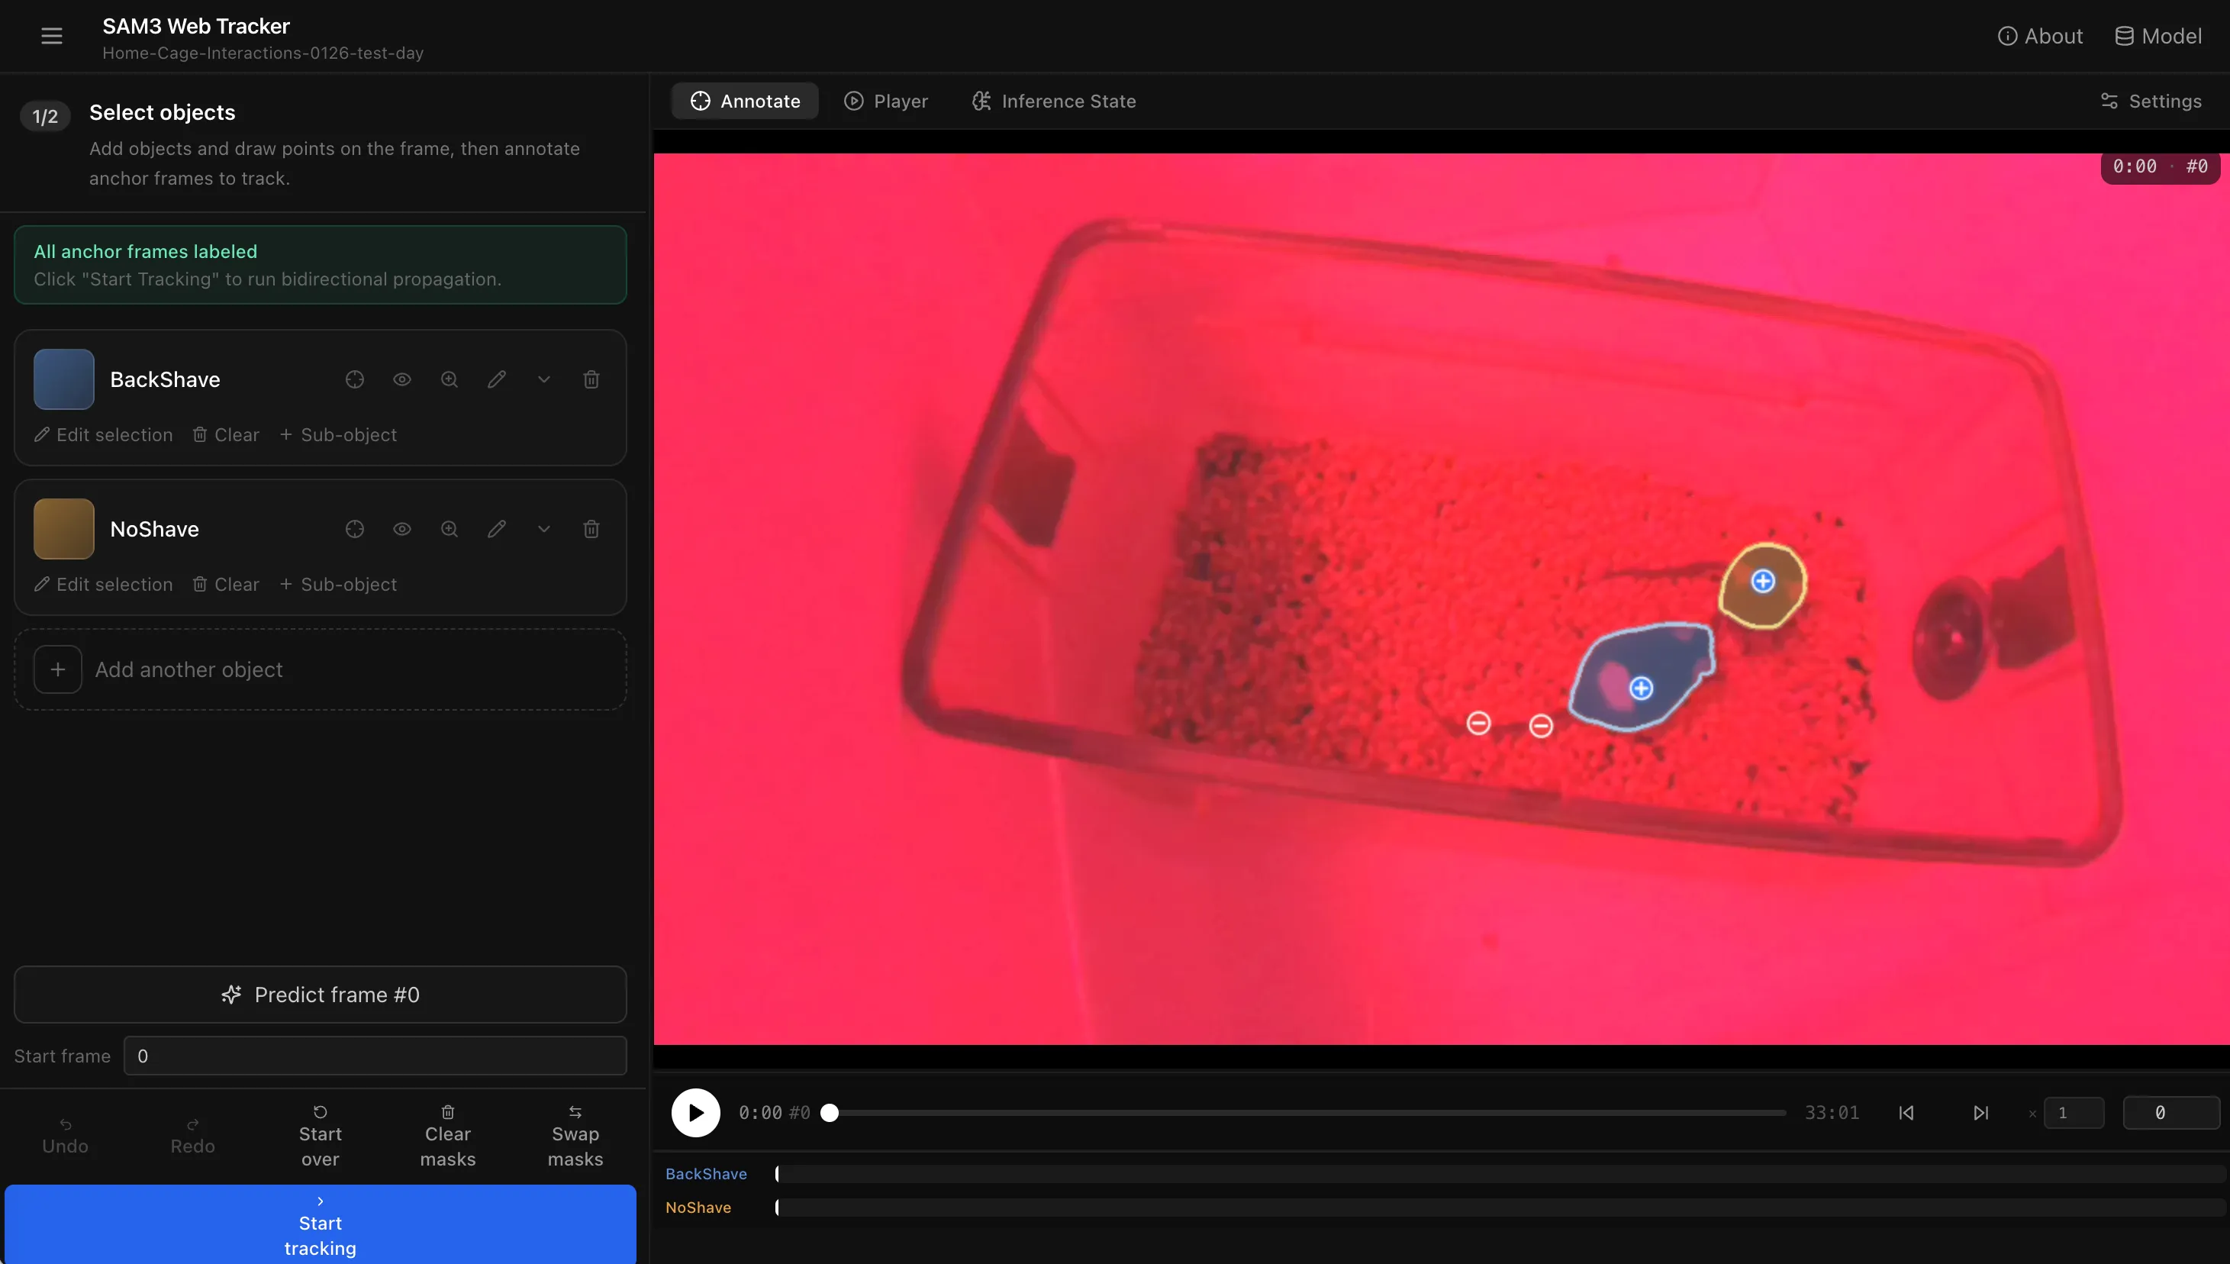Expand the BackShave options chevron
This screenshot has height=1264, width=2230.
(543, 379)
